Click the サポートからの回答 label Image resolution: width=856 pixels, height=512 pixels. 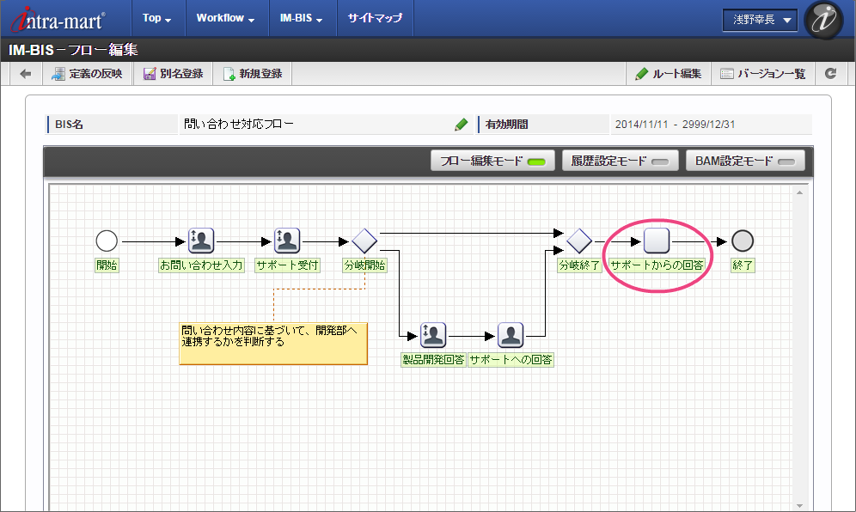pyautogui.click(x=657, y=265)
